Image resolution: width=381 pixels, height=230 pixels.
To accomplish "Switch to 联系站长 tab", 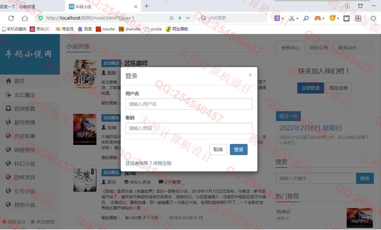I will [348, 48].
